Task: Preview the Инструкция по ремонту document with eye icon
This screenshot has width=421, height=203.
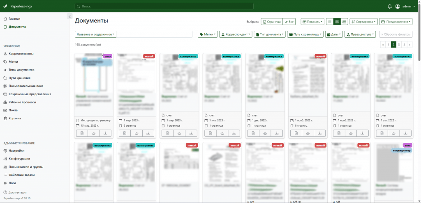Action: point(94,133)
